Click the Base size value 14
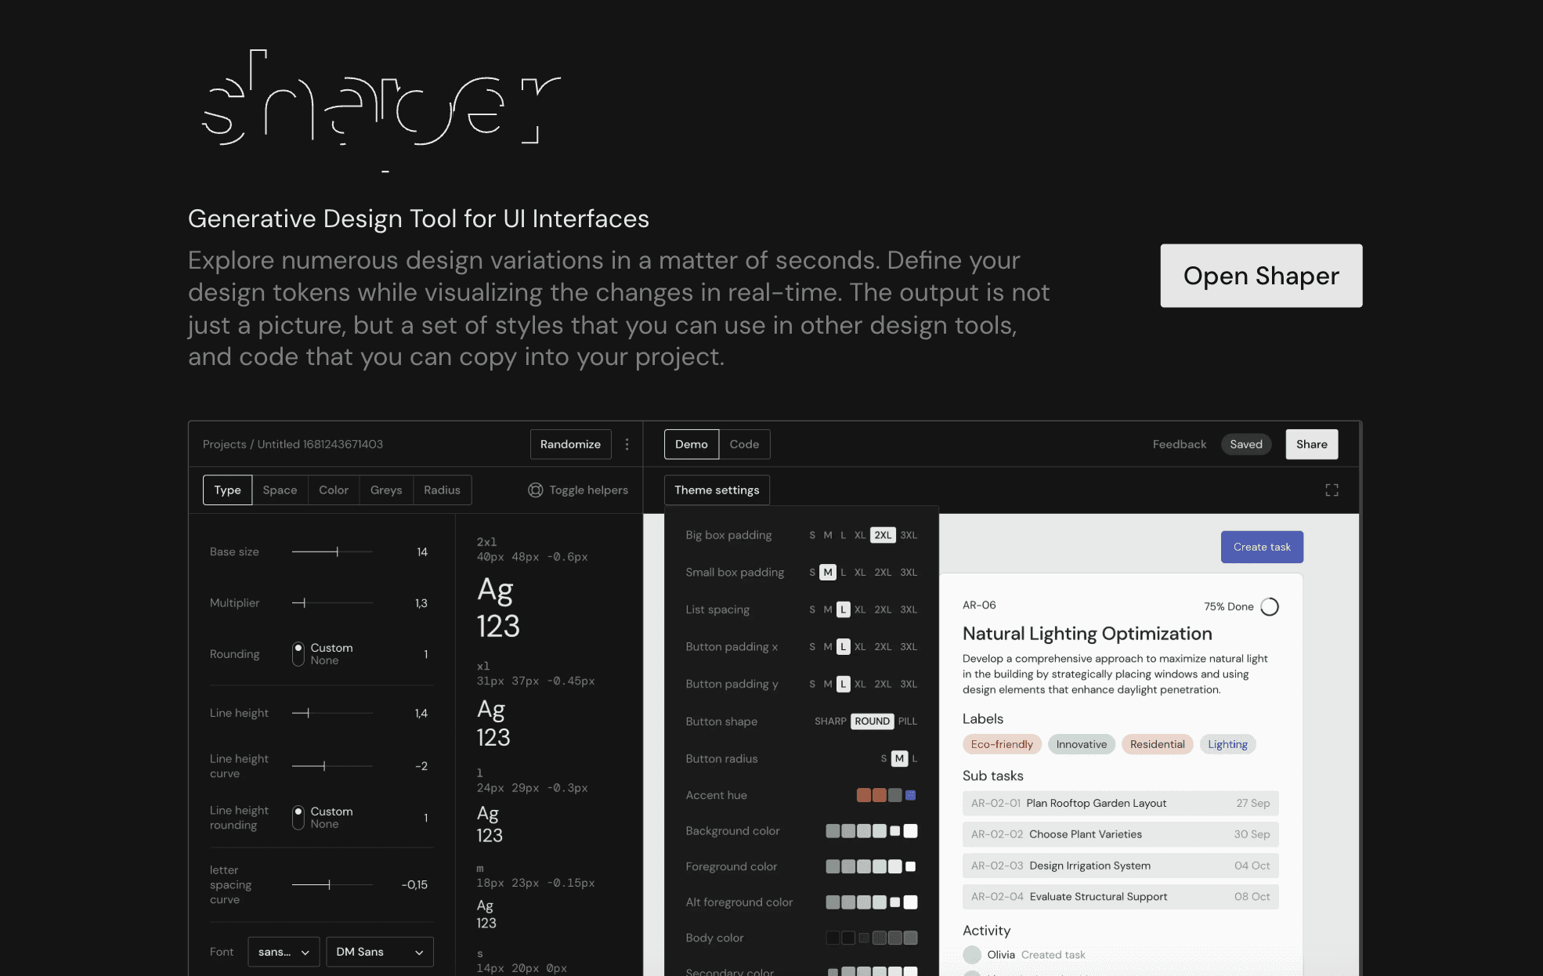The width and height of the screenshot is (1543, 976). [422, 552]
